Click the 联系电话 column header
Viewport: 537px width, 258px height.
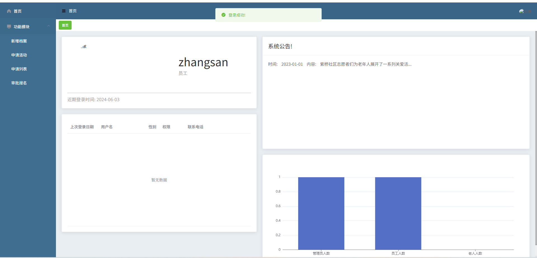pyautogui.click(x=195, y=127)
